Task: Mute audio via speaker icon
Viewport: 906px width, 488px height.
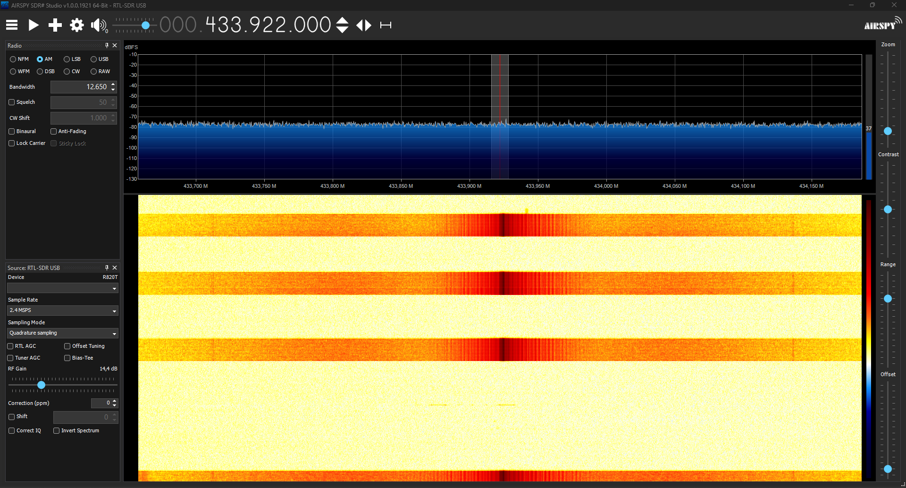Action: (x=99, y=25)
